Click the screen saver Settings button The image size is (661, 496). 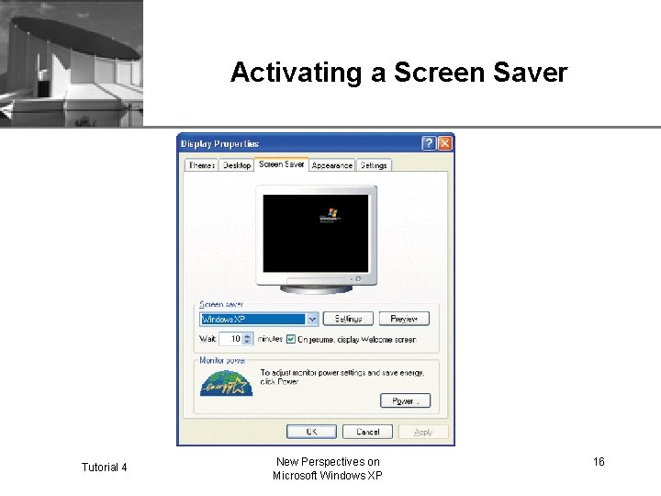[348, 319]
